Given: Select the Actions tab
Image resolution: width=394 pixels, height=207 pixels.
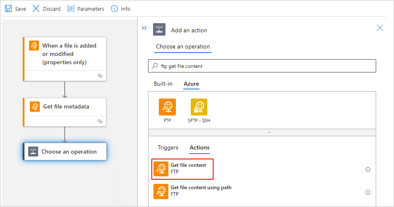Looking at the screenshot, I should coord(199,147).
